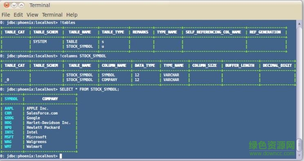304x161 pixels.
Task: Click the HPQ symbol
Action: pos(8,128)
